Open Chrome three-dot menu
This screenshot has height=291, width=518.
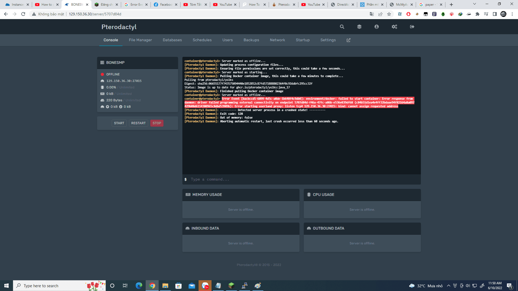[512, 14]
